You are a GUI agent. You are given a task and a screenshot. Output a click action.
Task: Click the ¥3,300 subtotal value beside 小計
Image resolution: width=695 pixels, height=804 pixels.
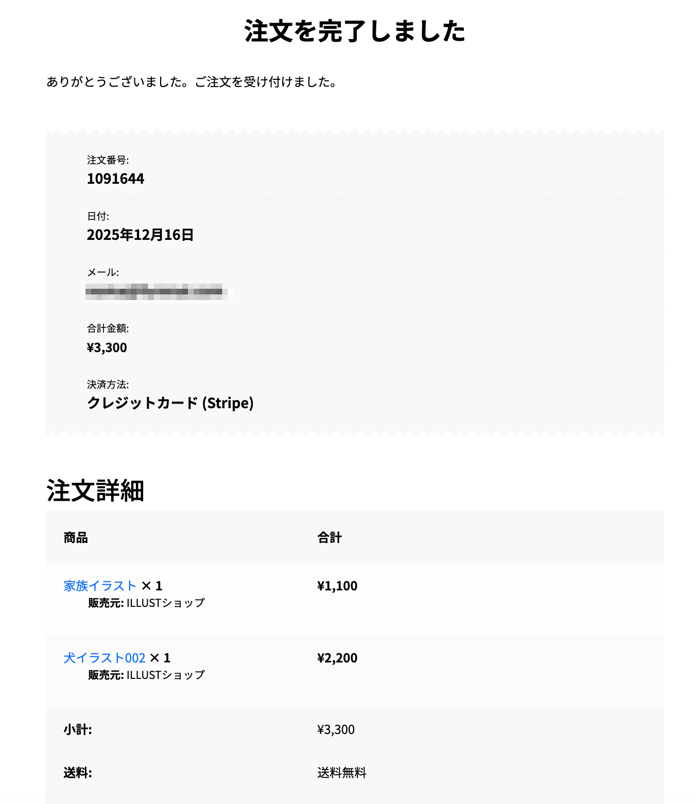pos(336,729)
